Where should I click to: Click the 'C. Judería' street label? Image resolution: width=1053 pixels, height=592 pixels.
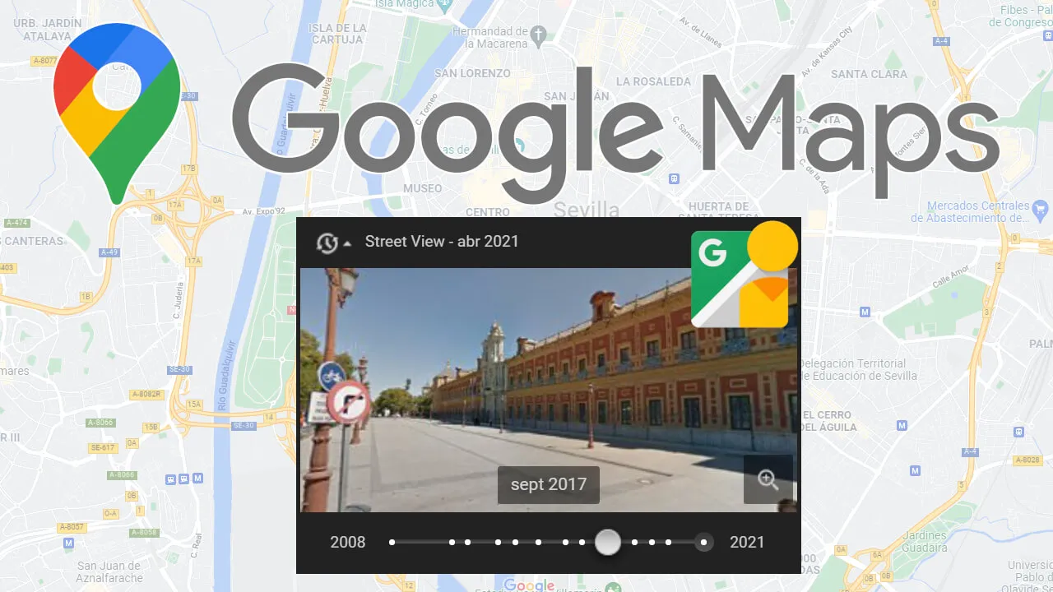tap(177, 298)
